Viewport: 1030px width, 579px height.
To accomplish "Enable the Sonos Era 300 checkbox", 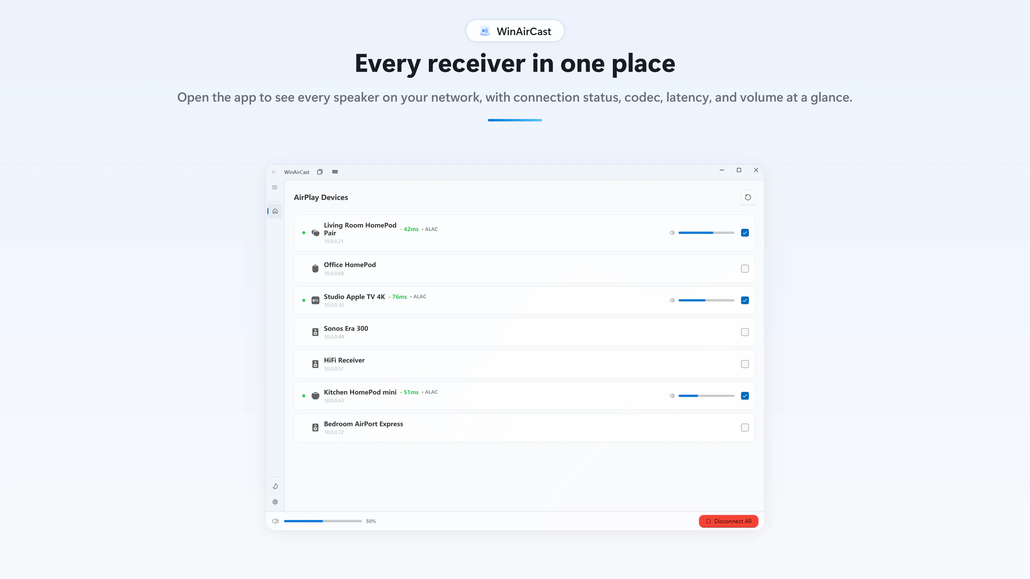I will point(745,332).
